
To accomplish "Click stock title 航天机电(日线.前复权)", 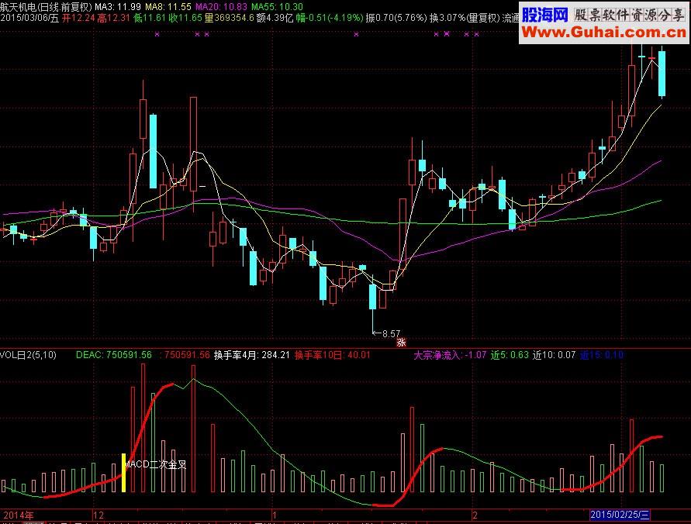I will (x=47, y=7).
